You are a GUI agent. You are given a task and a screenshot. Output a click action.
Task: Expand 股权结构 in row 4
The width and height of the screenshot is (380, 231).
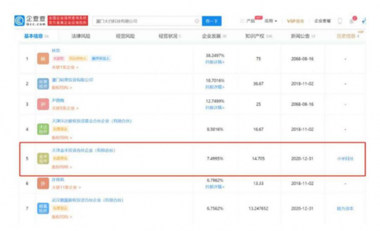coord(62,138)
